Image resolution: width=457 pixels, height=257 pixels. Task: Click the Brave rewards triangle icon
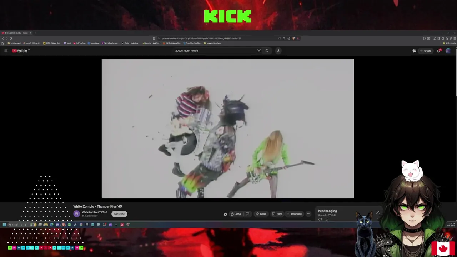point(298,38)
